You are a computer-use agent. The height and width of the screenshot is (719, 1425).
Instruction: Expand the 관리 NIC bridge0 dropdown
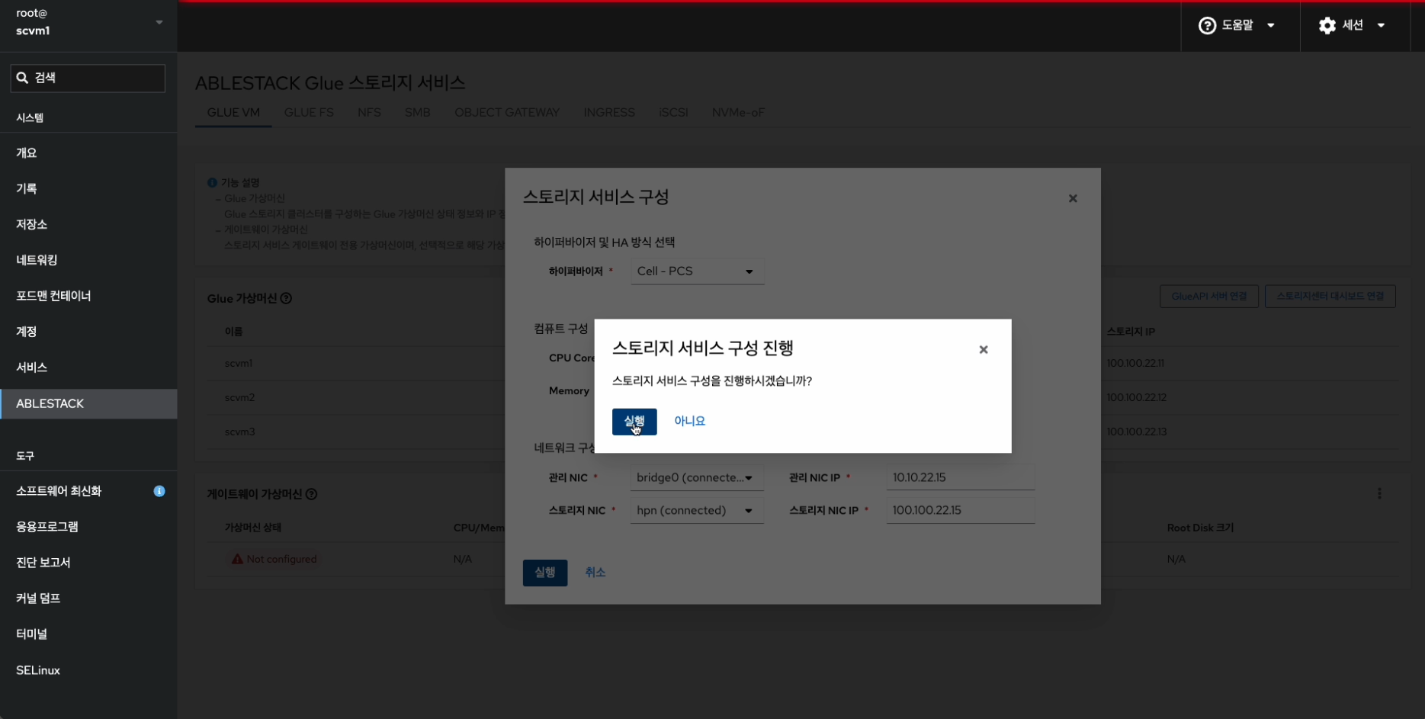click(x=696, y=478)
